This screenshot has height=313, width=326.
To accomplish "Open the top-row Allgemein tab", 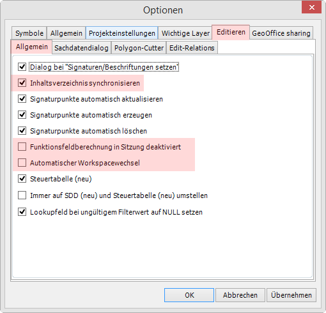I will click(66, 33).
